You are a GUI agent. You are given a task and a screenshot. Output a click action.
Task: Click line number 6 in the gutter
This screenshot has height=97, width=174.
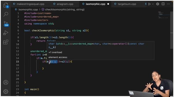pyautogui.click(x=18, y=30)
